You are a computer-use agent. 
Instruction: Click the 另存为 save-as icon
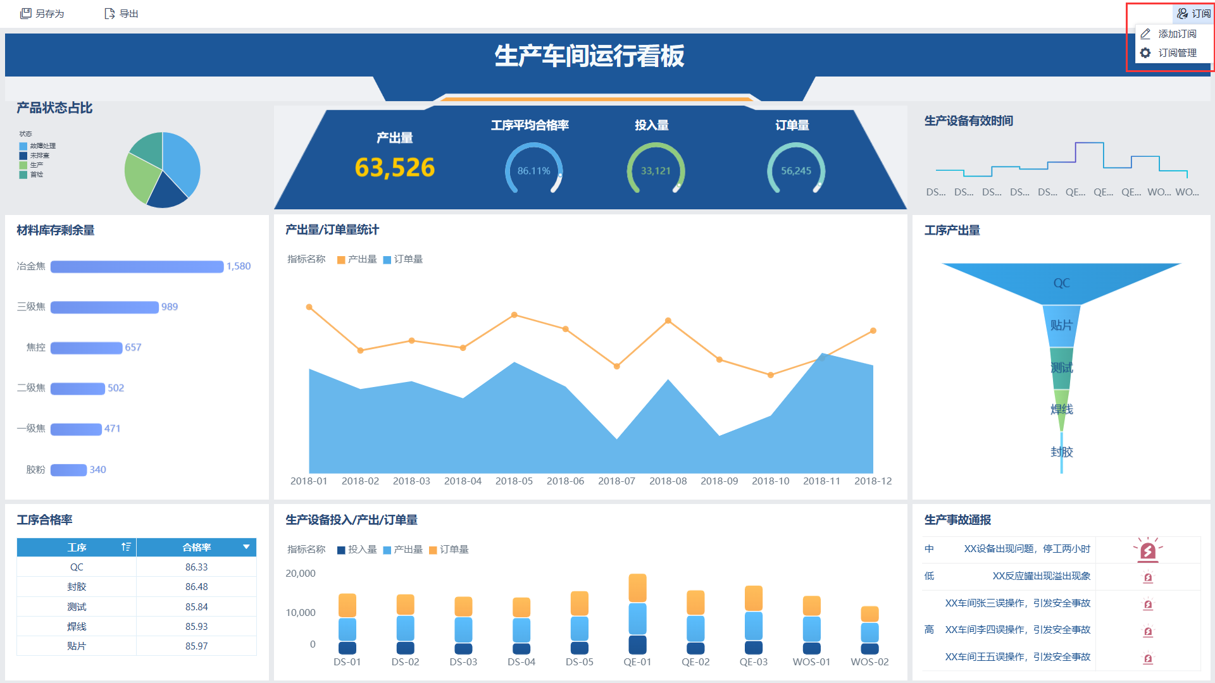click(x=26, y=13)
